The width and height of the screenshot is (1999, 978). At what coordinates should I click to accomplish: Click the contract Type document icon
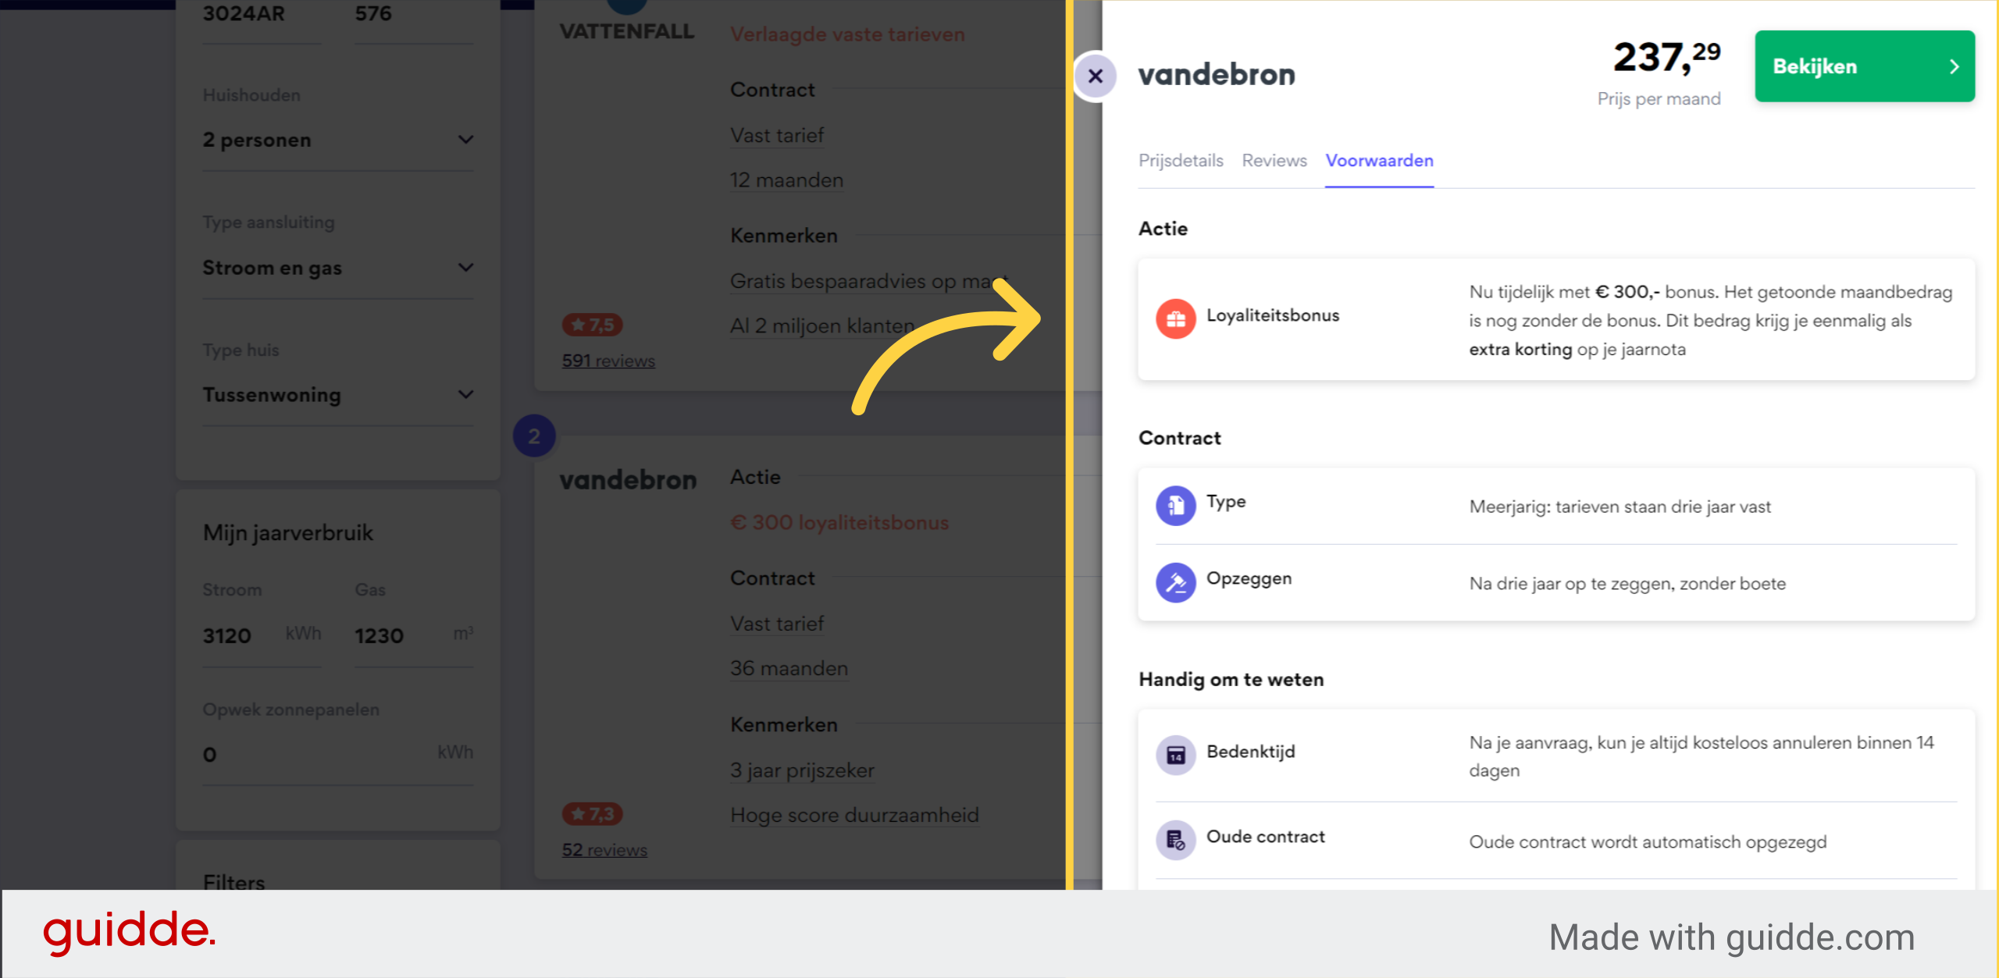pyautogui.click(x=1175, y=505)
